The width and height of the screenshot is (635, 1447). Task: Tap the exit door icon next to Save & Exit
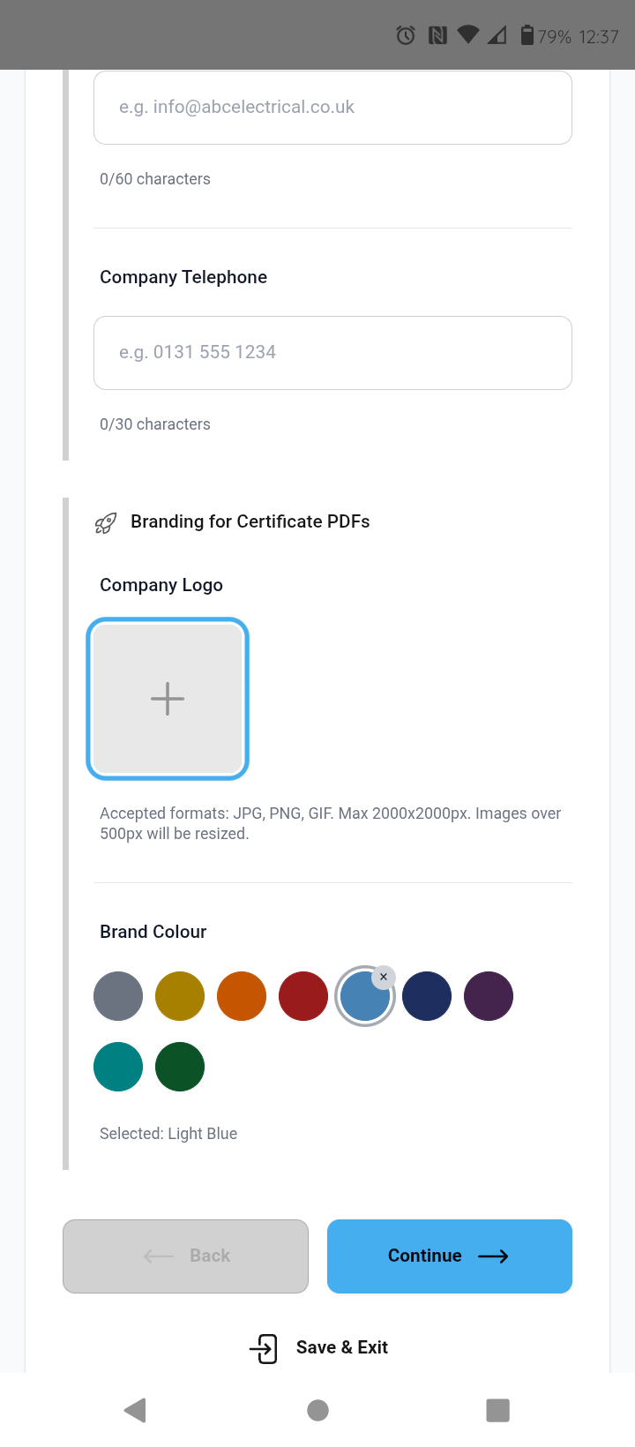coord(262,1348)
